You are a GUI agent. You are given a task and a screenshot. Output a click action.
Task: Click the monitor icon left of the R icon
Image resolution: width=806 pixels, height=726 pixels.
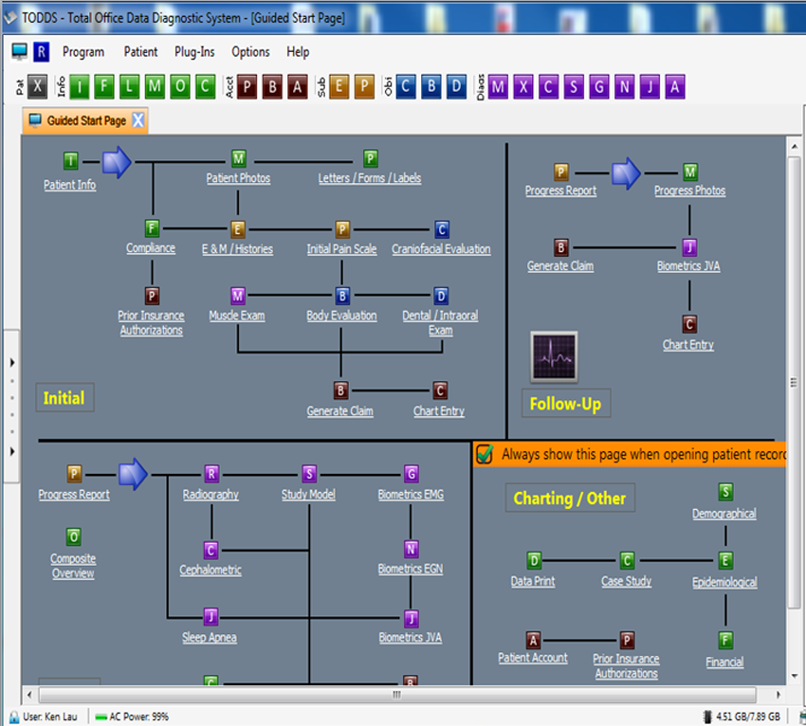click(x=20, y=51)
